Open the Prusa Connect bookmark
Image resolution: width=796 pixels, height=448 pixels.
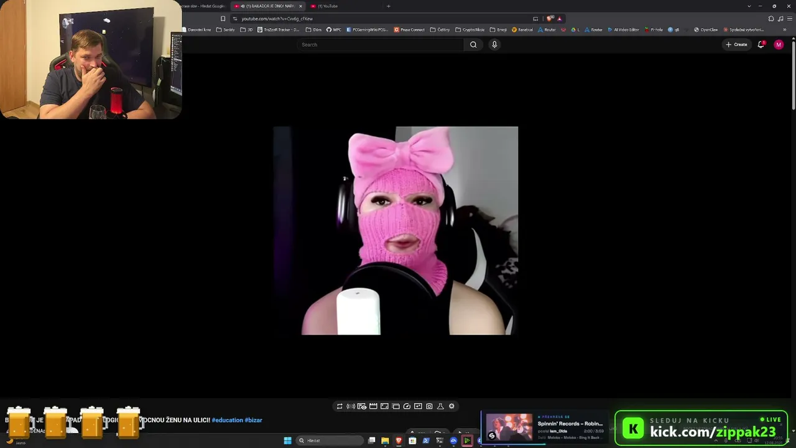tap(409, 30)
